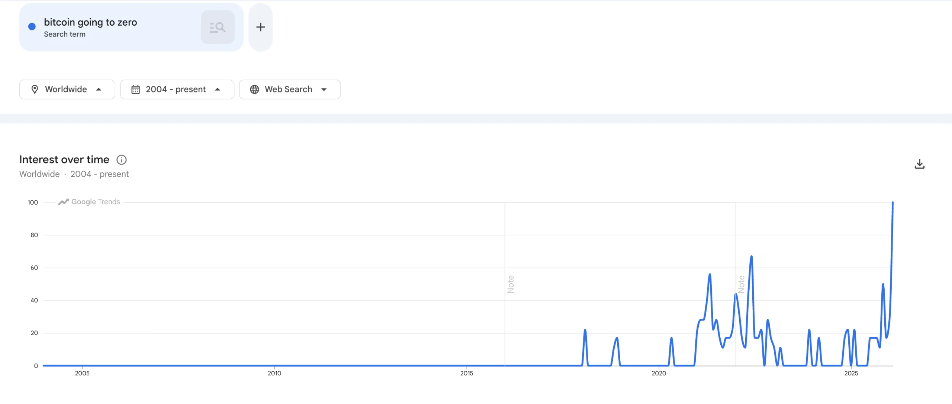Click the Worldwide link below Interest over time
952x404 pixels.
click(39, 174)
